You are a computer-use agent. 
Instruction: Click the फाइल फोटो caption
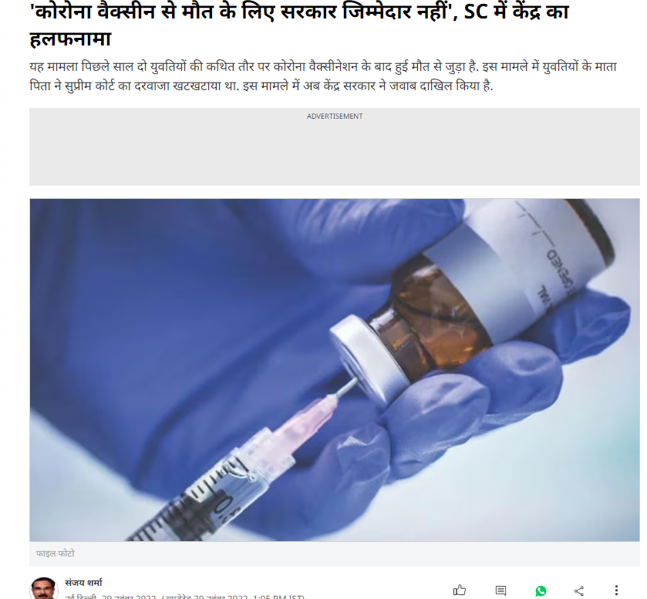point(56,554)
